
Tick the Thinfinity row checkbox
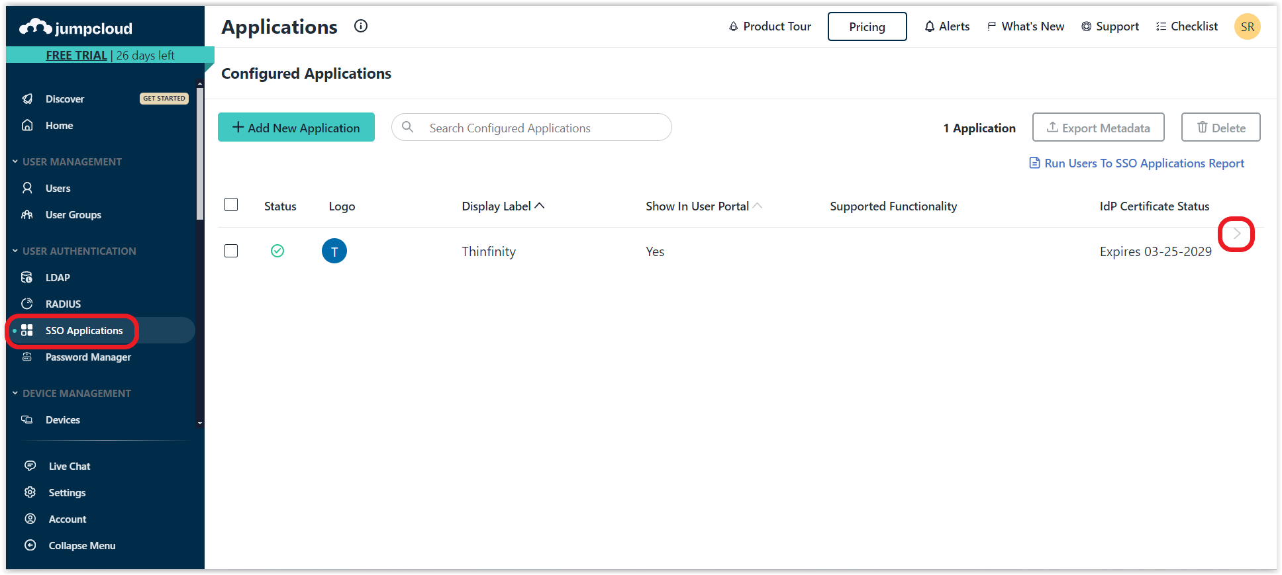[231, 251]
